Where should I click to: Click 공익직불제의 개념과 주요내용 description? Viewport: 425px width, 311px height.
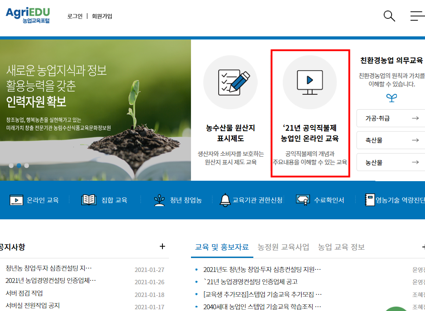[x=310, y=158]
